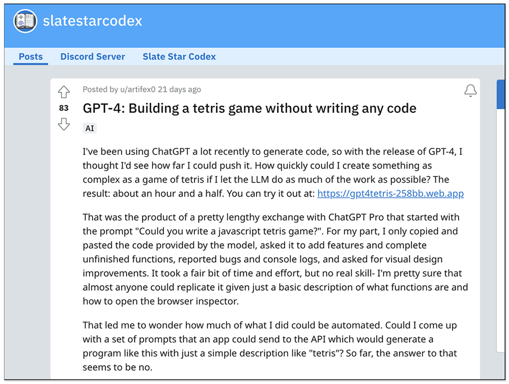Downvote the GPT-4 tetris post
Viewport: 509px width, 384px height.
click(x=64, y=124)
